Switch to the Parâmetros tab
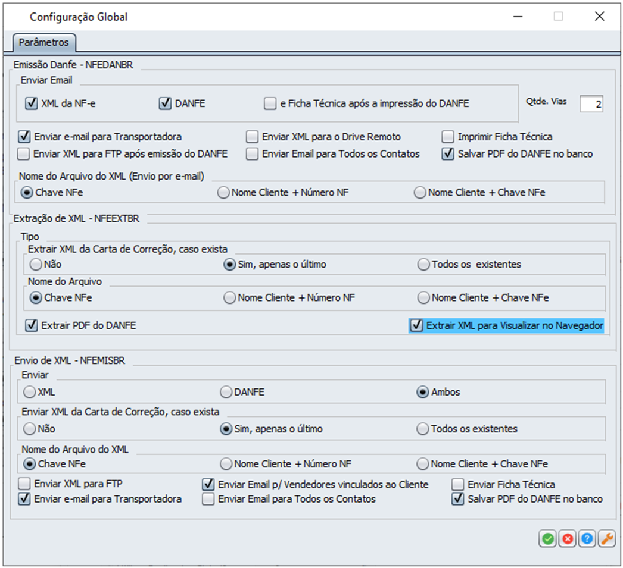Viewport: 623px width, 568px height. pos(43,43)
